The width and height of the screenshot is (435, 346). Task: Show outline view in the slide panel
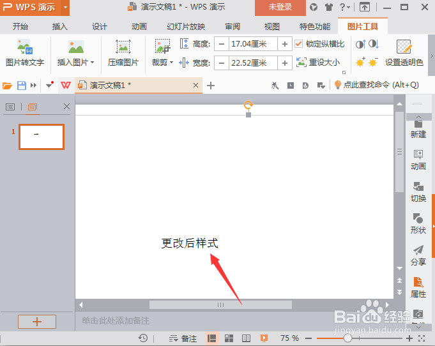[x=10, y=107]
